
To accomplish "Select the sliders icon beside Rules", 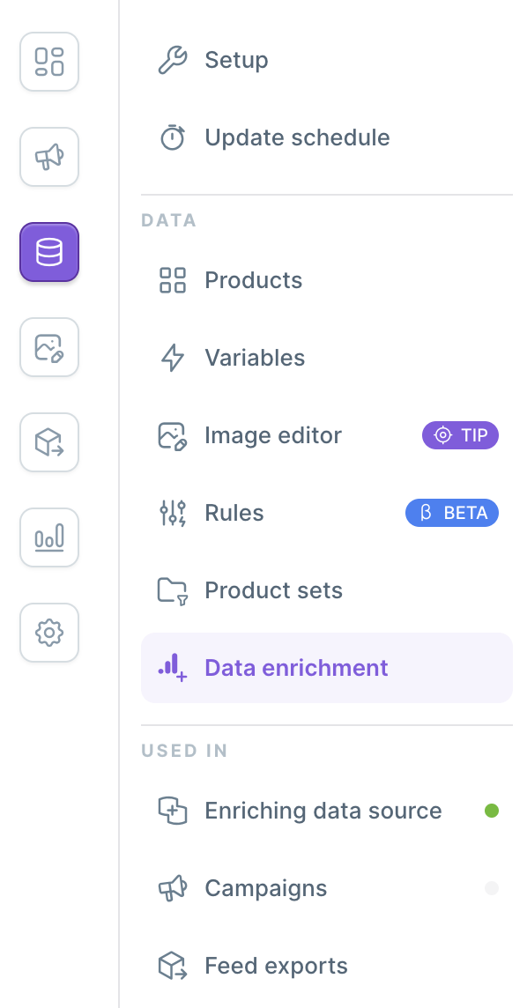I will 173,513.
